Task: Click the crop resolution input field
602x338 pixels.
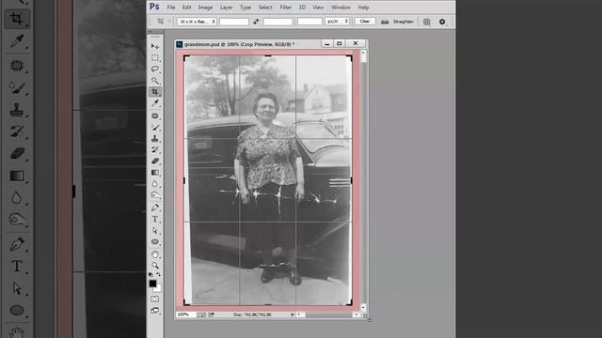Action: point(309,22)
